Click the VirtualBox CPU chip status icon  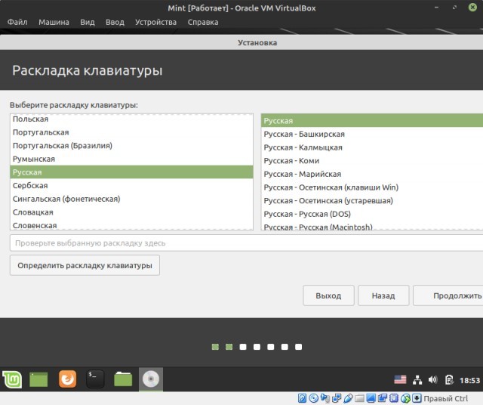(394, 398)
